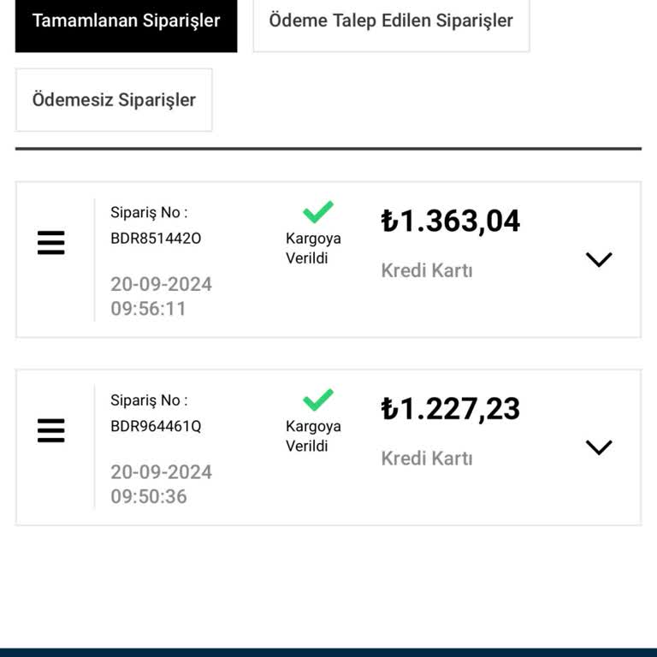Image resolution: width=657 pixels, height=657 pixels.
Task: Click Kargoya Verildi status for order BDR851442O
Action: point(313,248)
